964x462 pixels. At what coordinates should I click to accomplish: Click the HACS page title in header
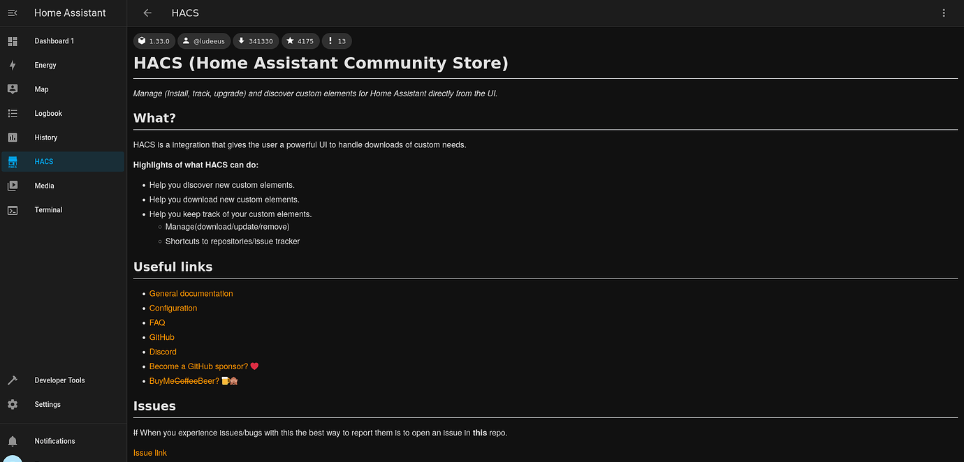pyautogui.click(x=185, y=13)
